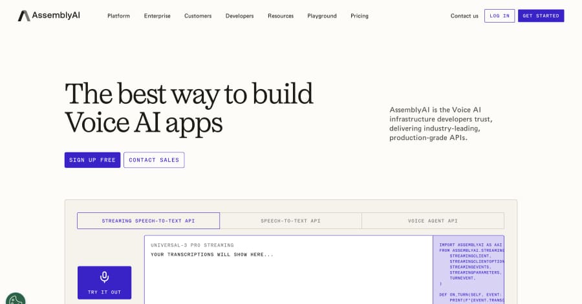Switch to the Speech-to-Text API tab
The width and height of the screenshot is (582, 304).
pos(290,221)
